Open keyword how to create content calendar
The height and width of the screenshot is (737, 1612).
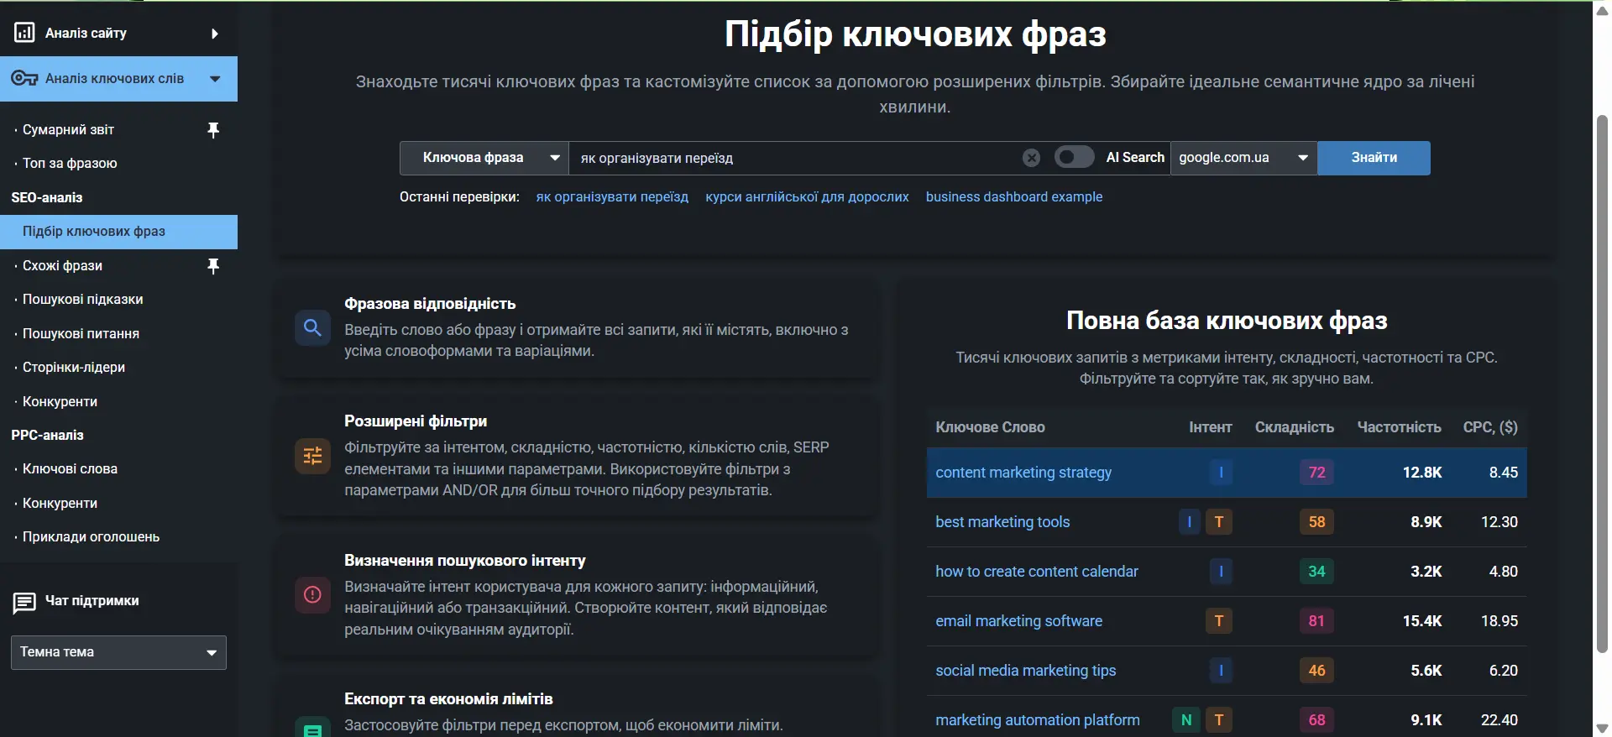(1037, 572)
